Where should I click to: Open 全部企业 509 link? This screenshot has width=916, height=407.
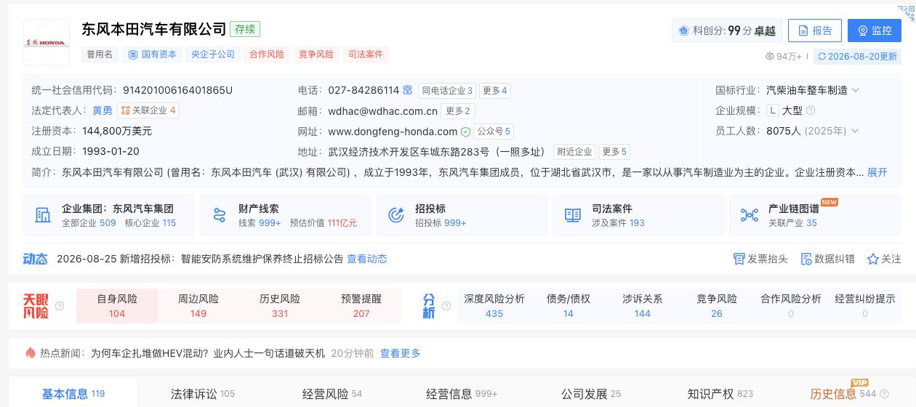pos(89,223)
